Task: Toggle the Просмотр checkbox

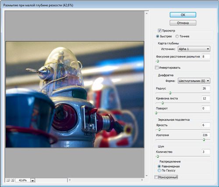Action: [x=159, y=31]
